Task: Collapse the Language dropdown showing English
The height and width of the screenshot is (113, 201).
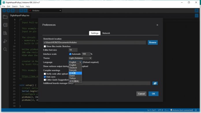Action: tap(75, 62)
